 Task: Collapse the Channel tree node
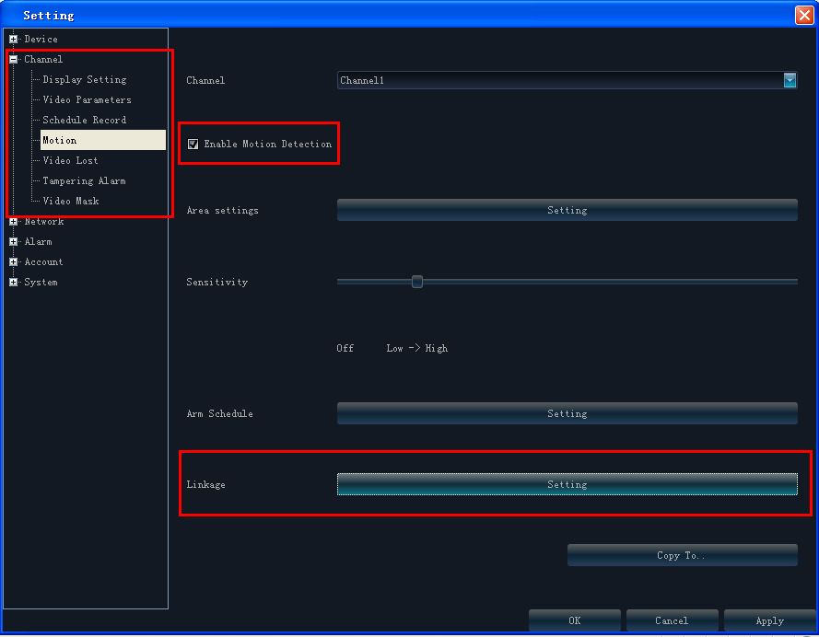tap(14, 60)
